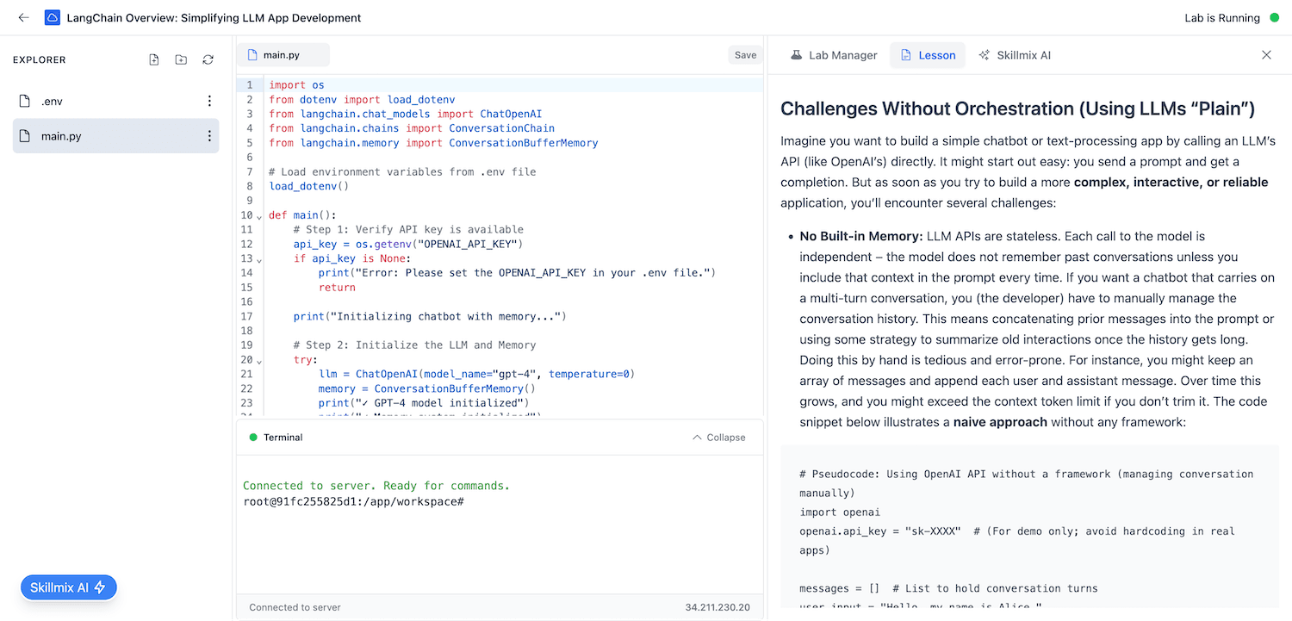This screenshot has width=1292, height=621.
Task: Click the ChatOpenAI assignment on line 21
Action: click(477, 374)
